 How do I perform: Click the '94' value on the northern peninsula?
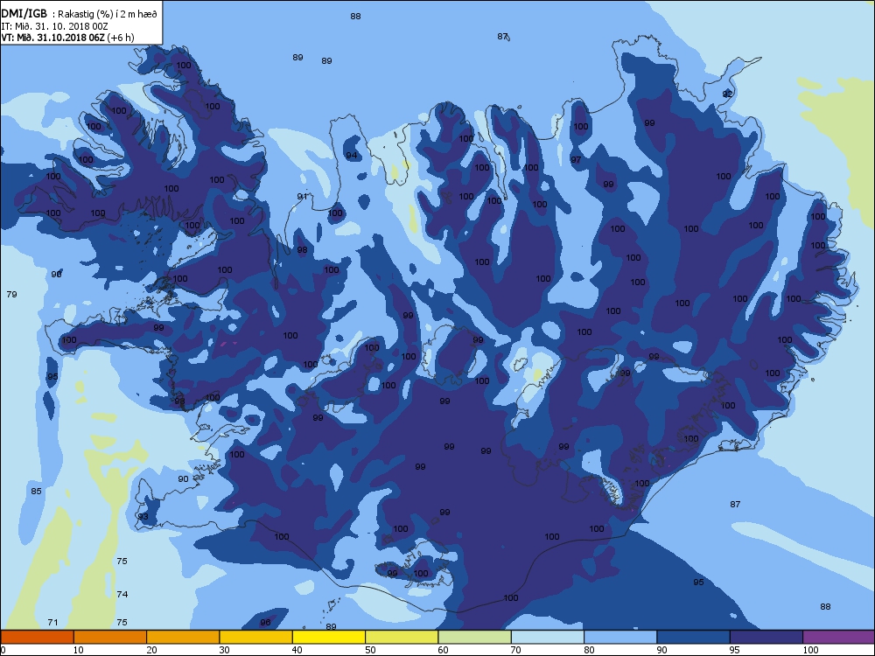click(352, 155)
